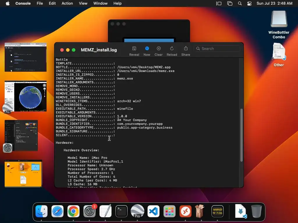The image size is (298, 223).
Task: Open WineBottler box icon in Dock
Action: tap(200, 211)
